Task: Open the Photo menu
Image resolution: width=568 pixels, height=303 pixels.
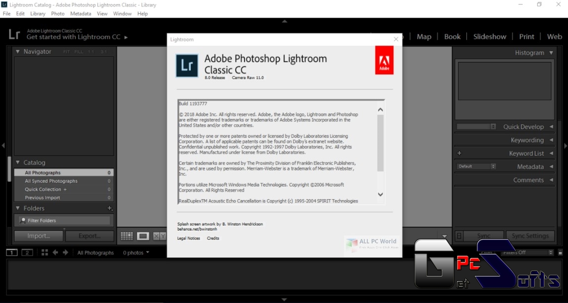Action: click(58, 14)
